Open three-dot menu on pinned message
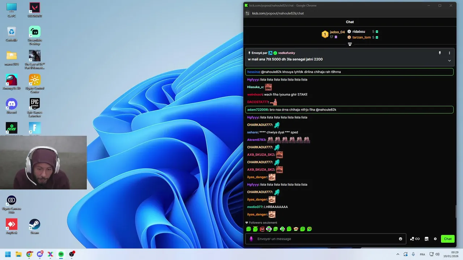463x260 pixels. 450,53
